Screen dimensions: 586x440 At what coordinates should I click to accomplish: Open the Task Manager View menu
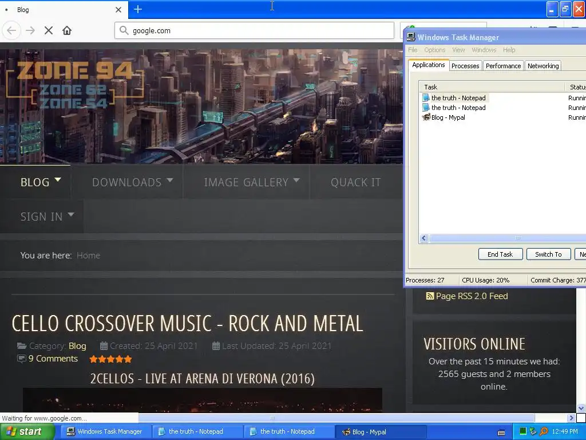pos(458,50)
